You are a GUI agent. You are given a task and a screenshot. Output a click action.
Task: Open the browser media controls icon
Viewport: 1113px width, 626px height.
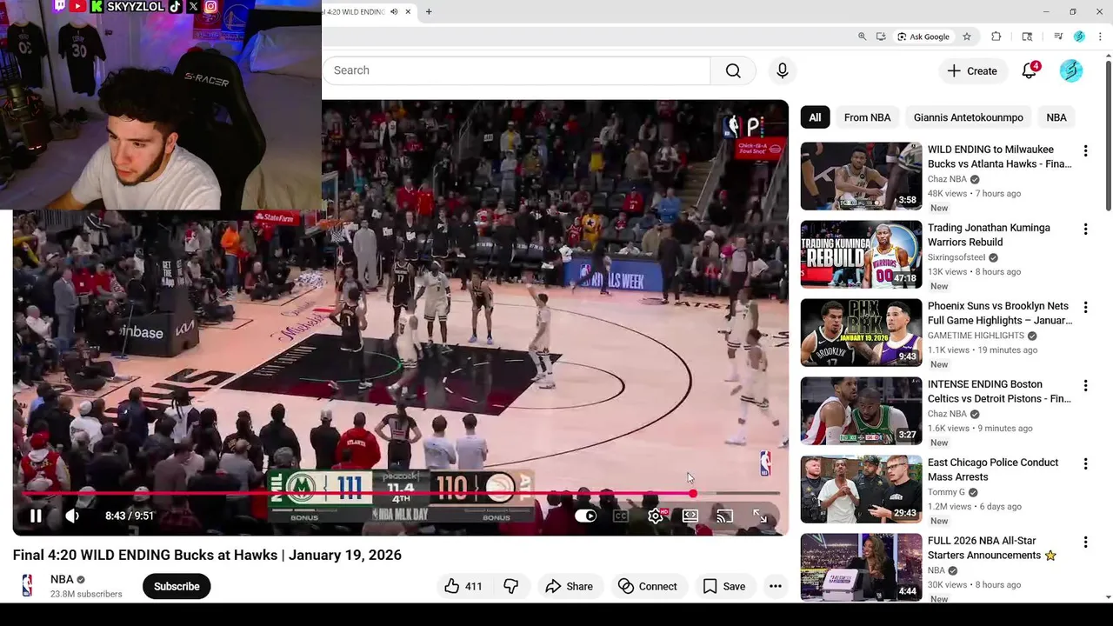click(1058, 37)
